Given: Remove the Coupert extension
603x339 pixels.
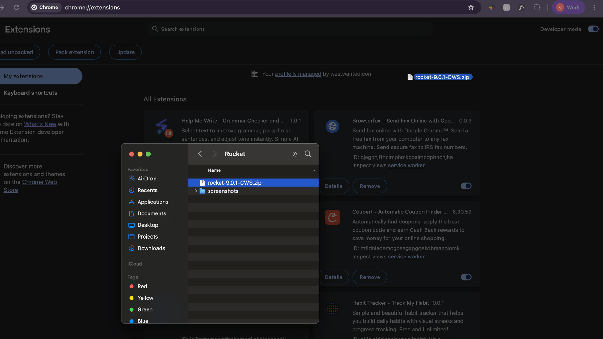Looking at the screenshot, I should tap(370, 277).
